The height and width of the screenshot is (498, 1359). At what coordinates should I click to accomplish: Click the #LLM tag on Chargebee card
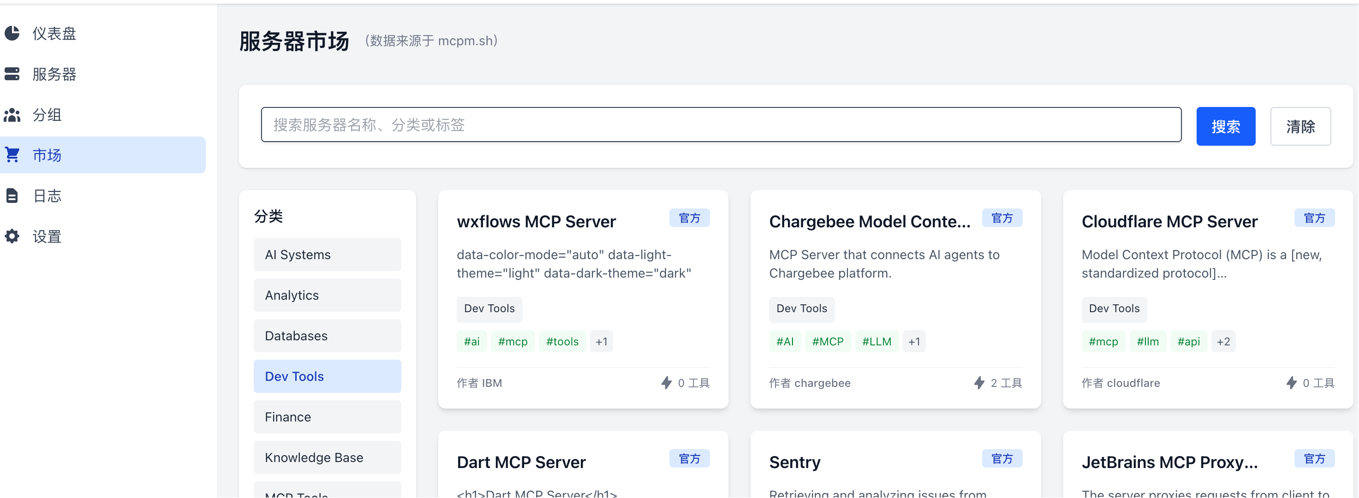pos(877,342)
